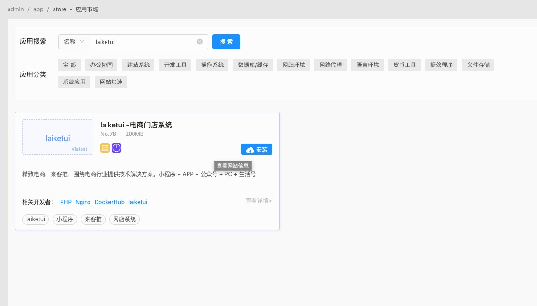View app details via 查看详情>
Image resolution: width=537 pixels, height=306 pixels.
tap(259, 201)
